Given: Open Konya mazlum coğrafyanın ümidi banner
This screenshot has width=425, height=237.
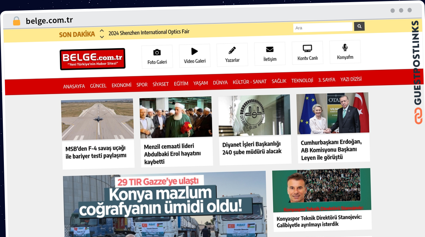Looking at the screenshot, I should pyautogui.click(x=165, y=204).
